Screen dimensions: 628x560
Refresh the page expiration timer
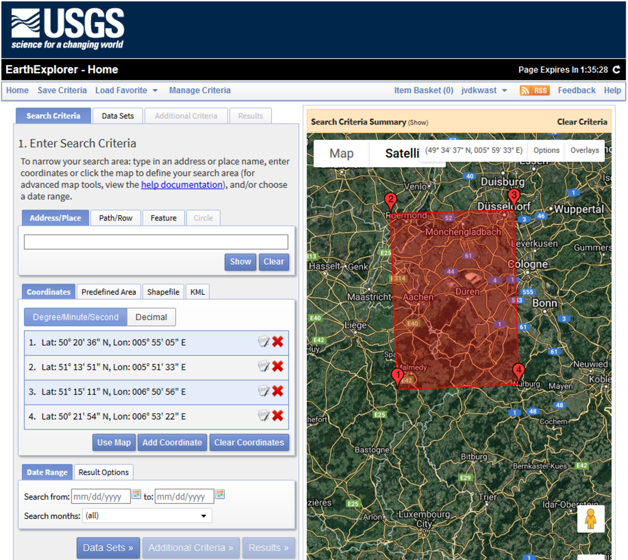(x=616, y=70)
